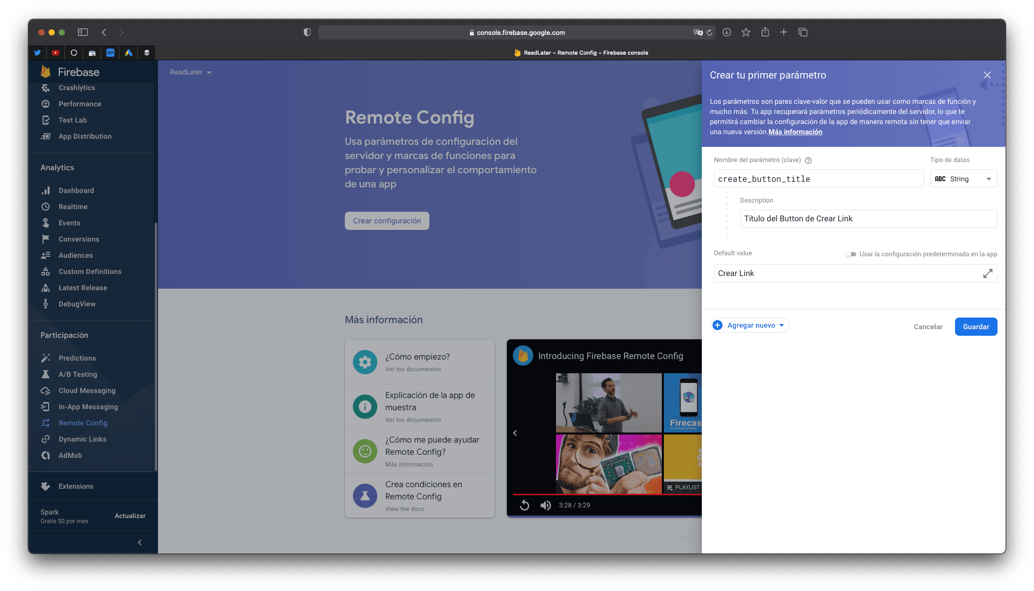Select the Conversions flag icon

pos(46,239)
